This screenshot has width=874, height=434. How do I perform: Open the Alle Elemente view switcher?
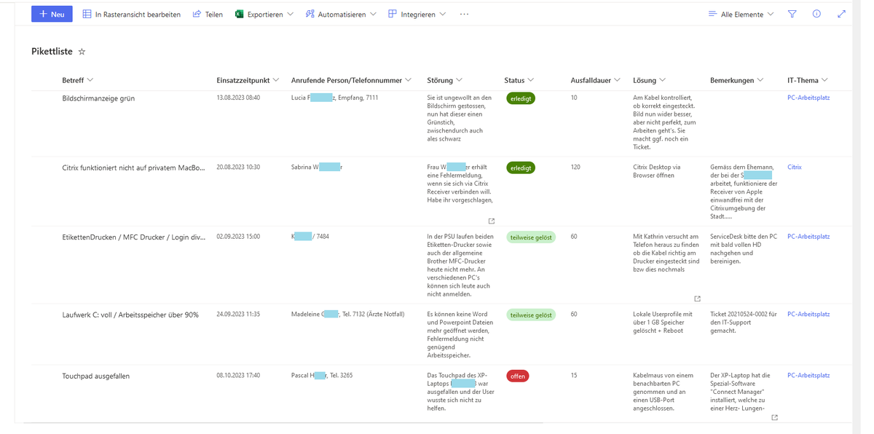[x=741, y=14]
